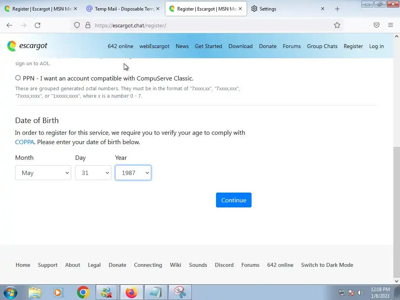This screenshot has height=300, width=400.
Task: Open the Firefox hamburger menu
Action: click(x=391, y=25)
